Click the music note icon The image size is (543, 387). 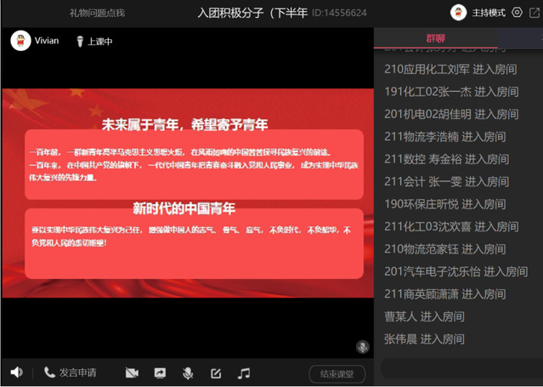244,373
